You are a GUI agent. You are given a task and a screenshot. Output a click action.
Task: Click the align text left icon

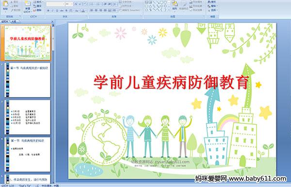click(92, 10)
